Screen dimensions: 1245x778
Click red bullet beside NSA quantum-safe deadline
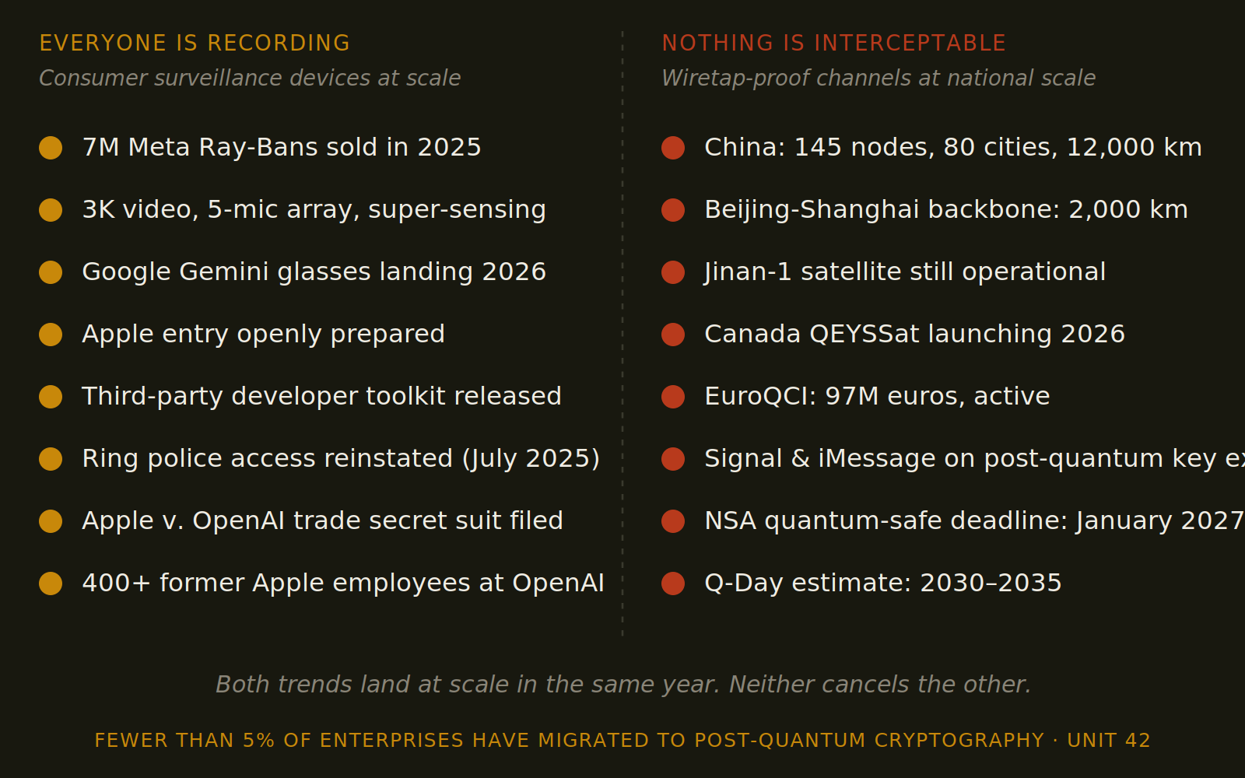click(673, 521)
